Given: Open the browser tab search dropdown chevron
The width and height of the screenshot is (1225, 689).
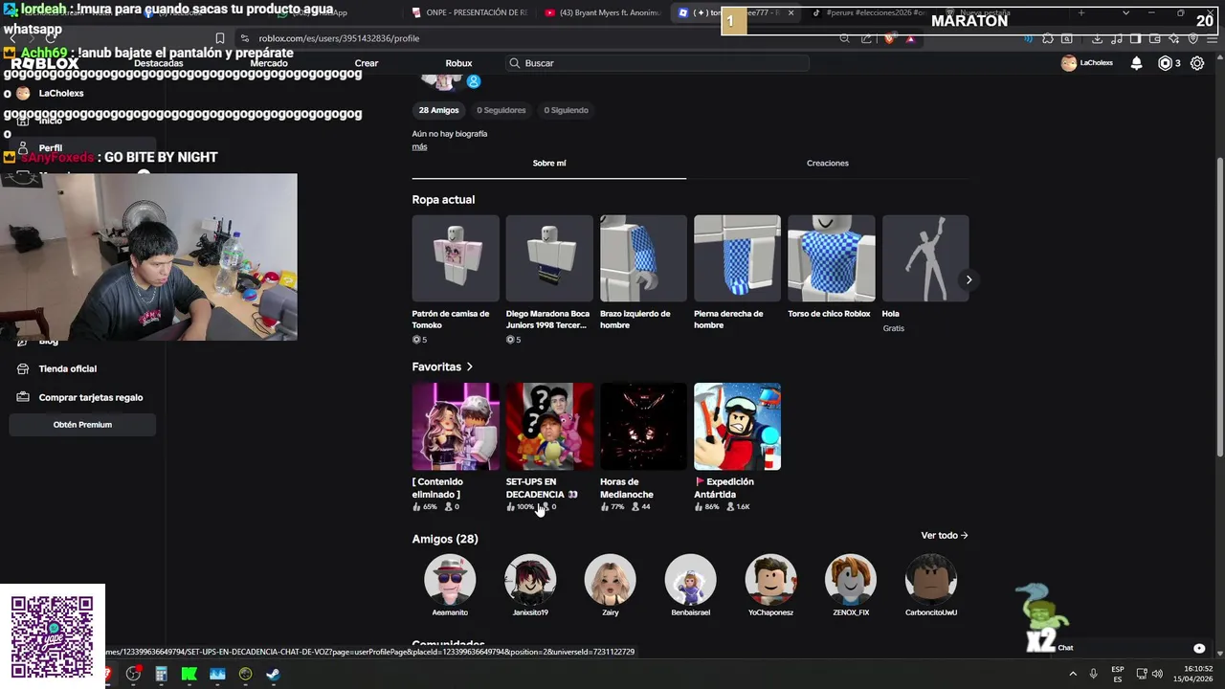Looking at the screenshot, I should point(1125,12).
